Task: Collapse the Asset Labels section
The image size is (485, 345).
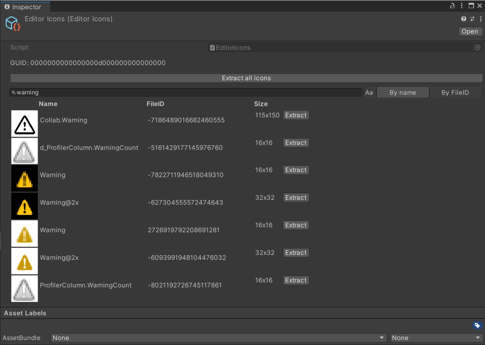Action: (x=25, y=313)
